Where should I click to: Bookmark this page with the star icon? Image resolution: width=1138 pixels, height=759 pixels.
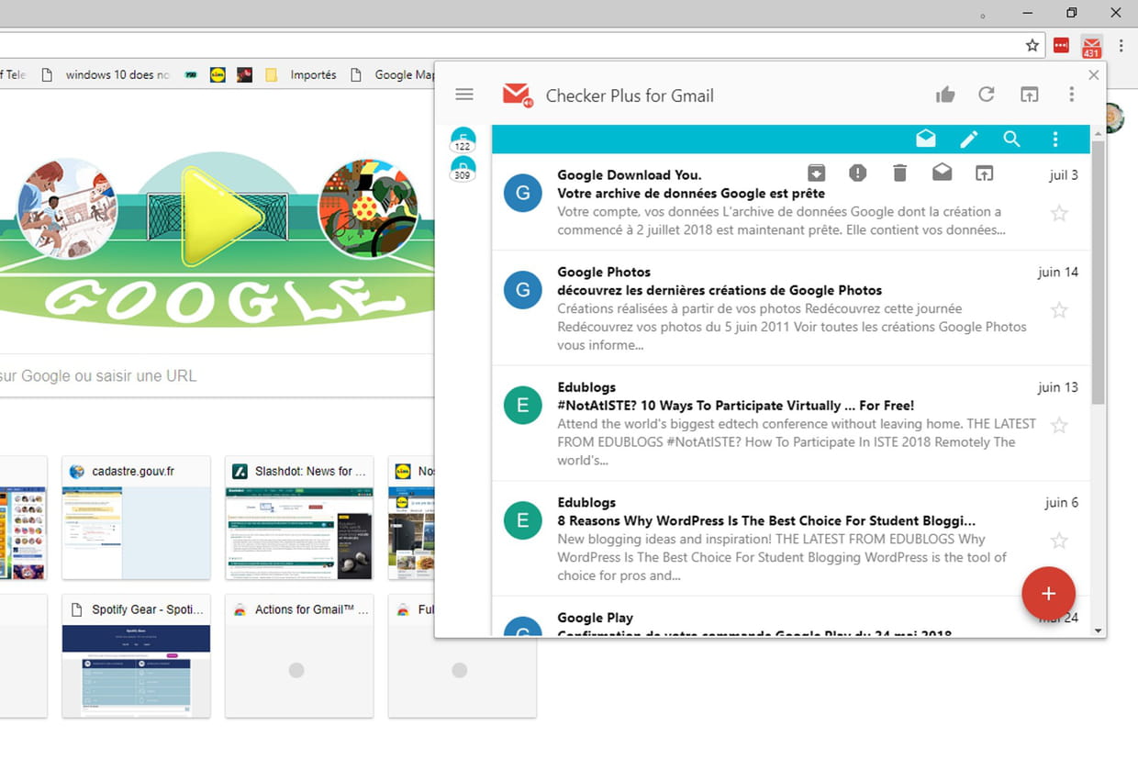click(x=1032, y=45)
